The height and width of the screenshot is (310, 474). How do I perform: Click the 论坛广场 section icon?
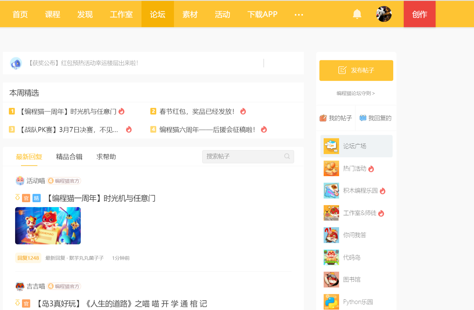pos(331,146)
